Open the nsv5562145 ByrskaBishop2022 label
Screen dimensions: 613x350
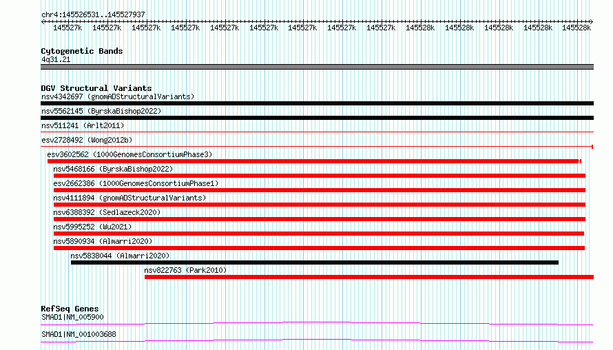[101, 111]
